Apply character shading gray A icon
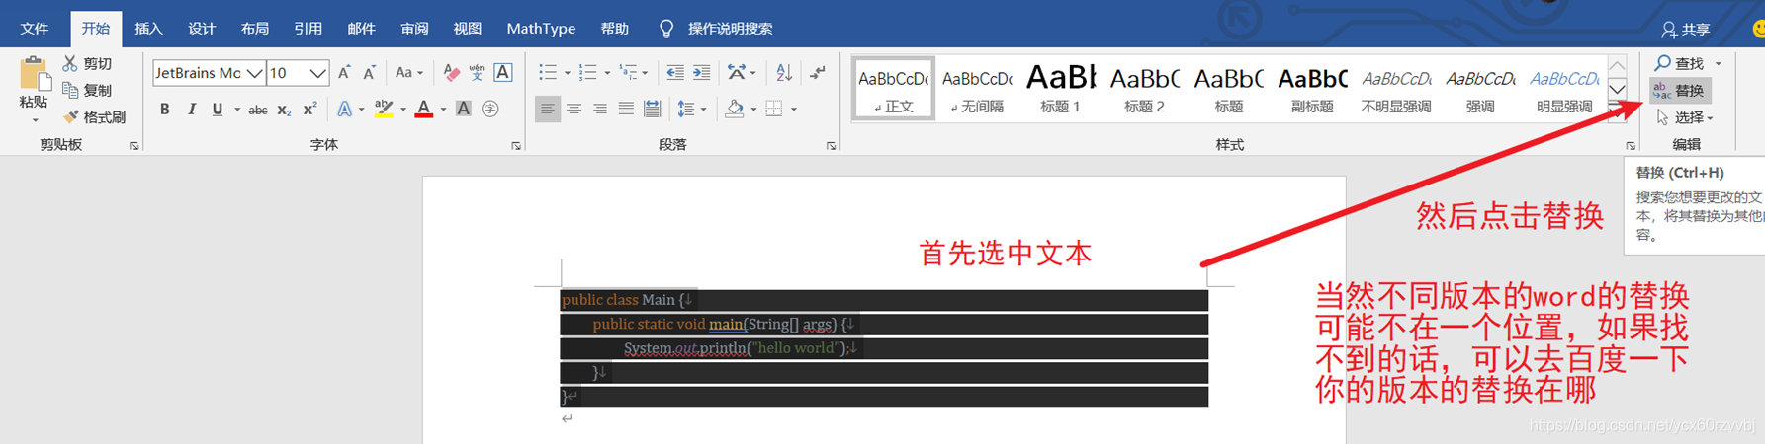1765x444 pixels. click(464, 109)
